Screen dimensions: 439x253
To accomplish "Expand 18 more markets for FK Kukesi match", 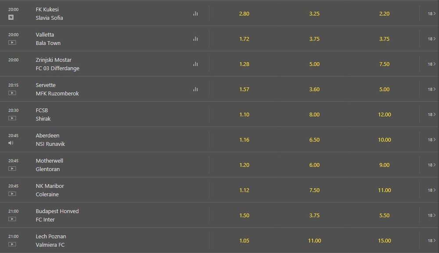I will (x=432, y=14).
